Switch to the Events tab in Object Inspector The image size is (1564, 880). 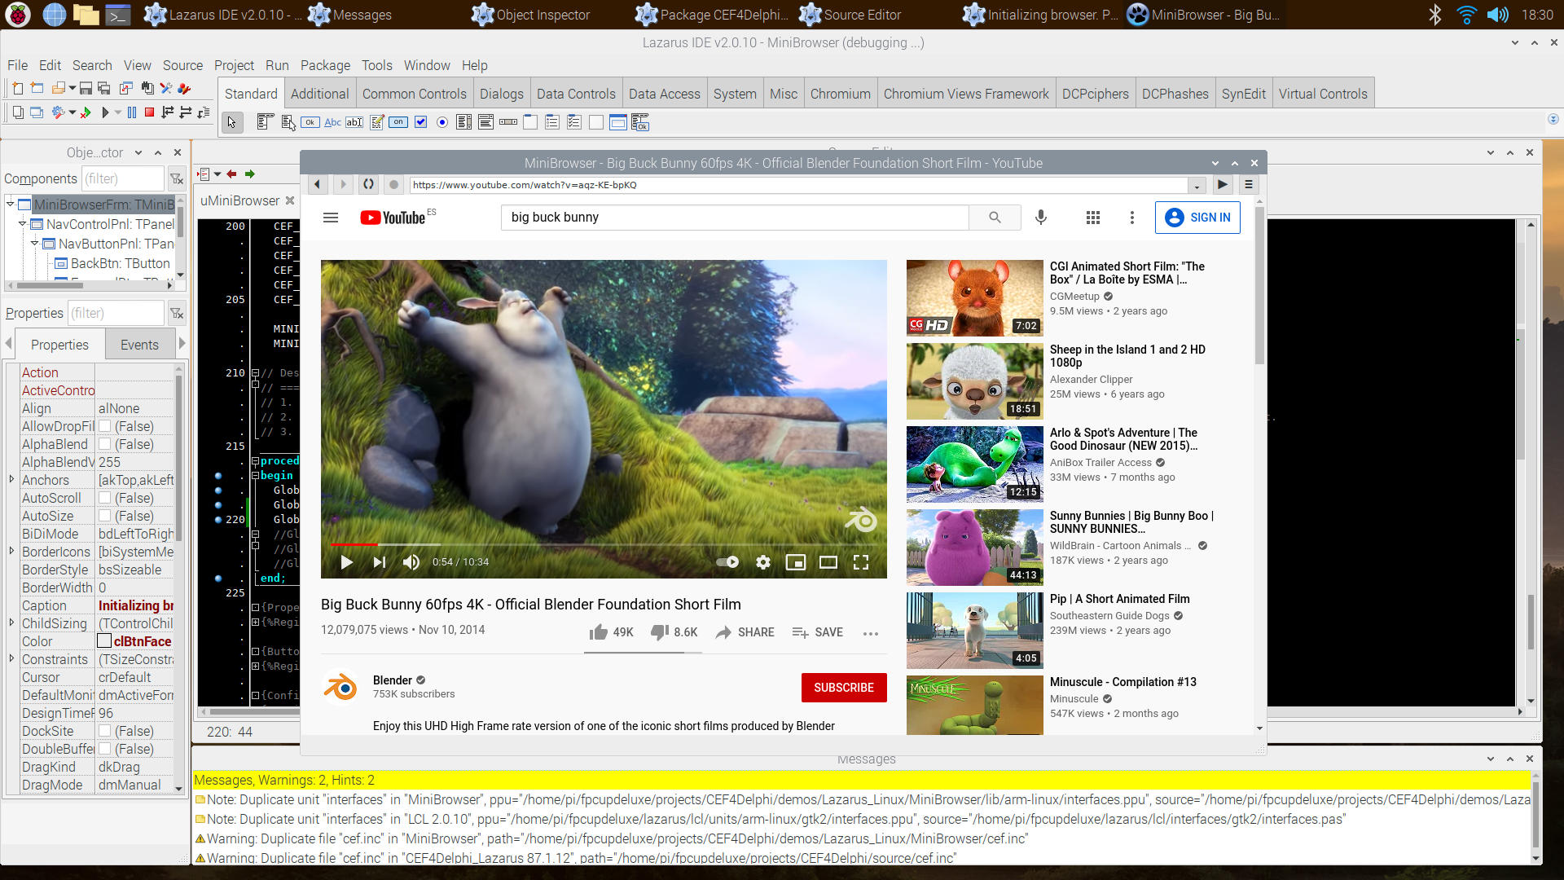click(139, 345)
